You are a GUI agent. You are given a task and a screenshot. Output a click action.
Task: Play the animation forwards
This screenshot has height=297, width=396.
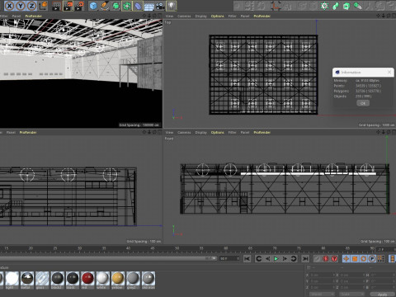click(x=276, y=259)
